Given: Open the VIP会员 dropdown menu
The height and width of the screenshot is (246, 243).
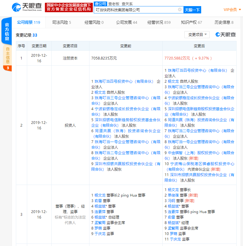Looking at the screenshot, I should click(232, 10).
